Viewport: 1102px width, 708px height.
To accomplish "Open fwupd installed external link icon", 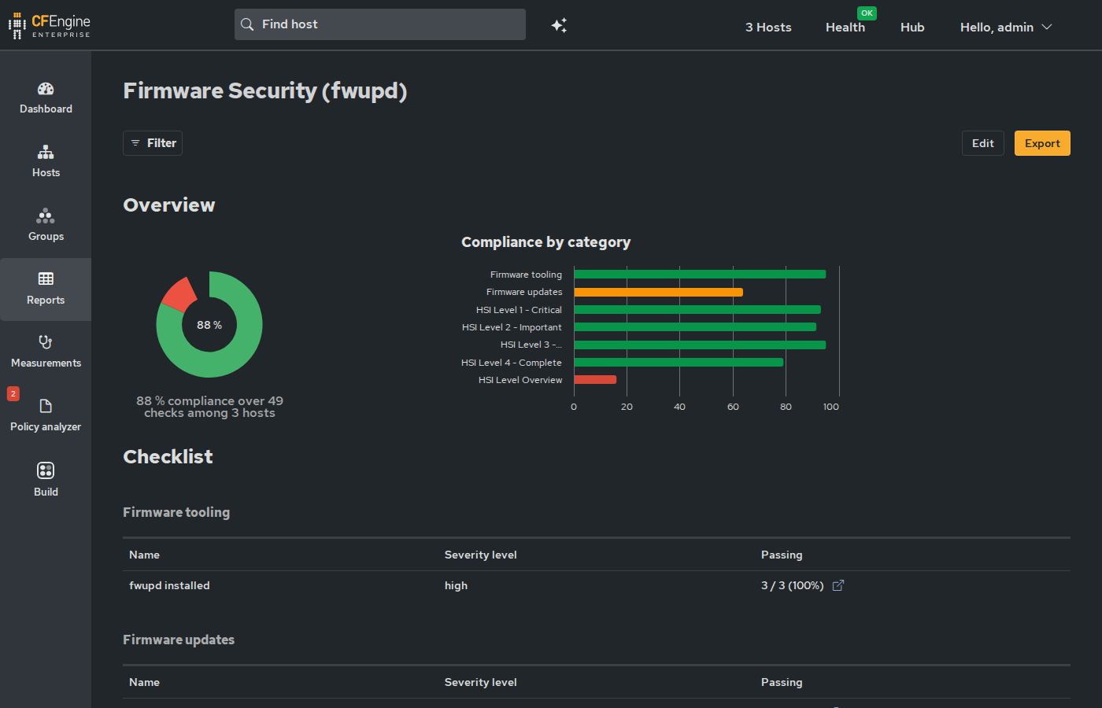I will pos(838,585).
